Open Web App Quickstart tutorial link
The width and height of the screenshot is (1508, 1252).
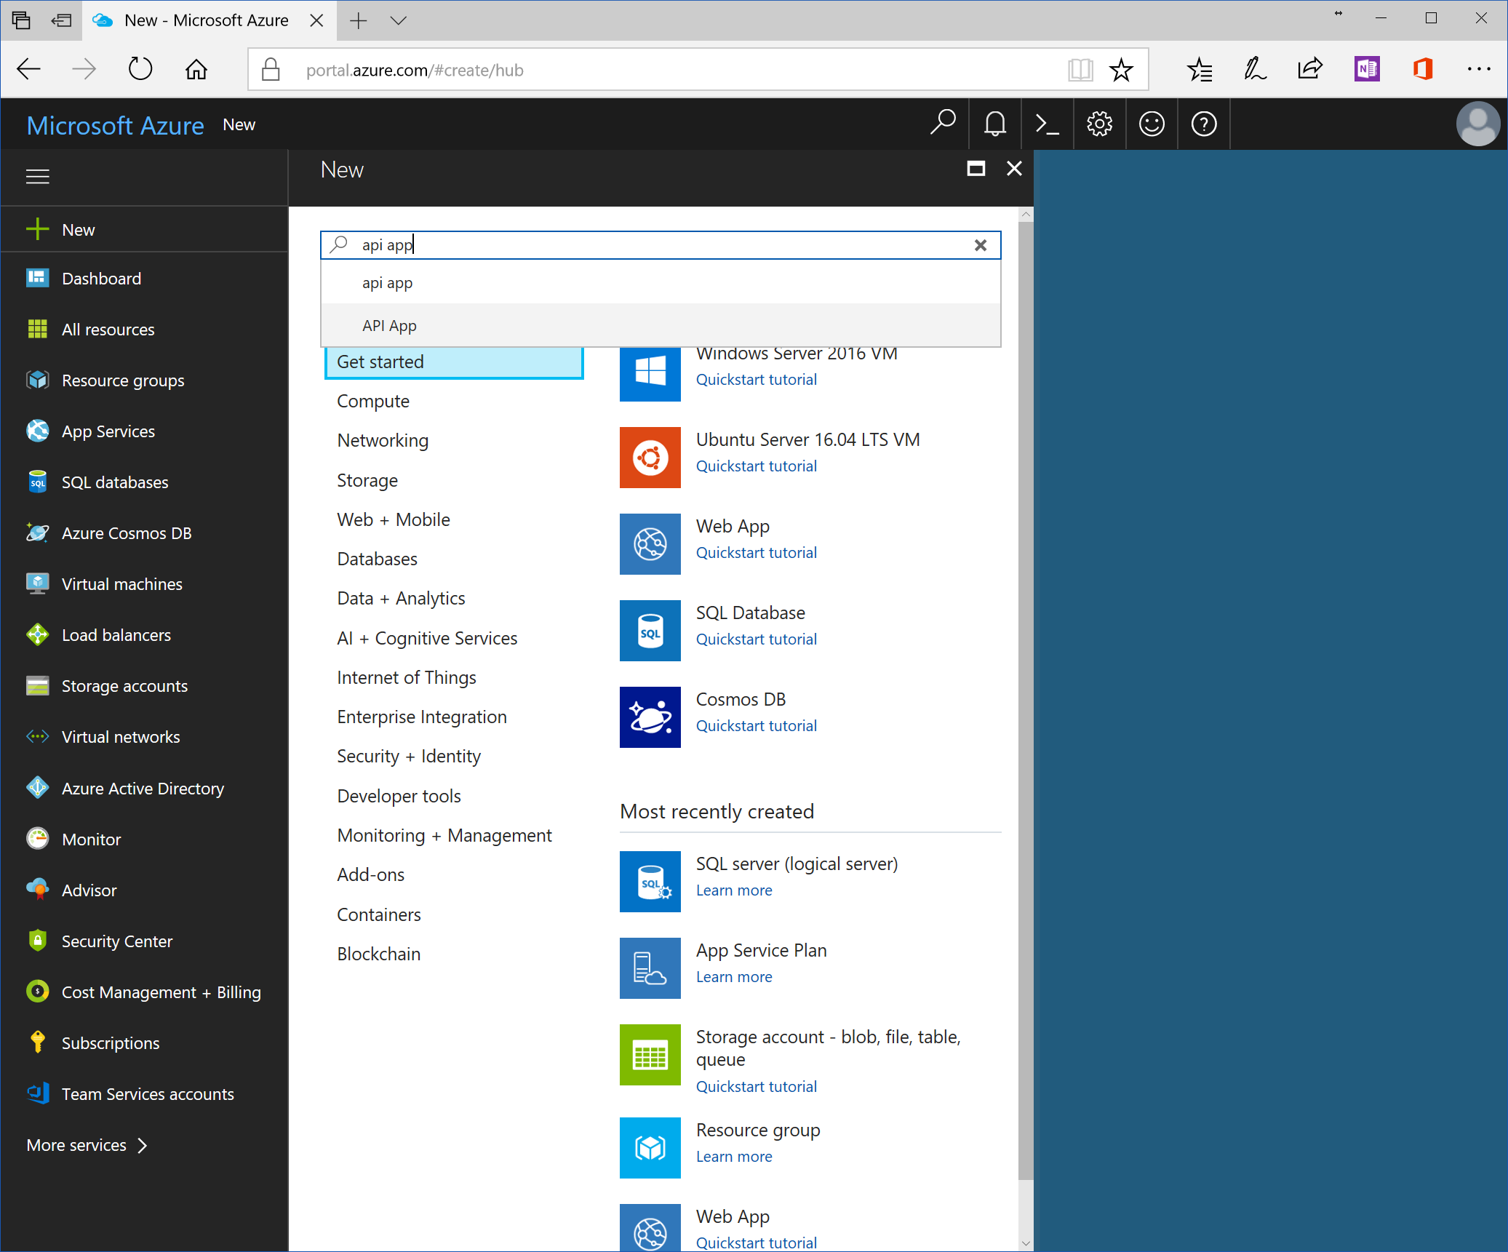[756, 553]
